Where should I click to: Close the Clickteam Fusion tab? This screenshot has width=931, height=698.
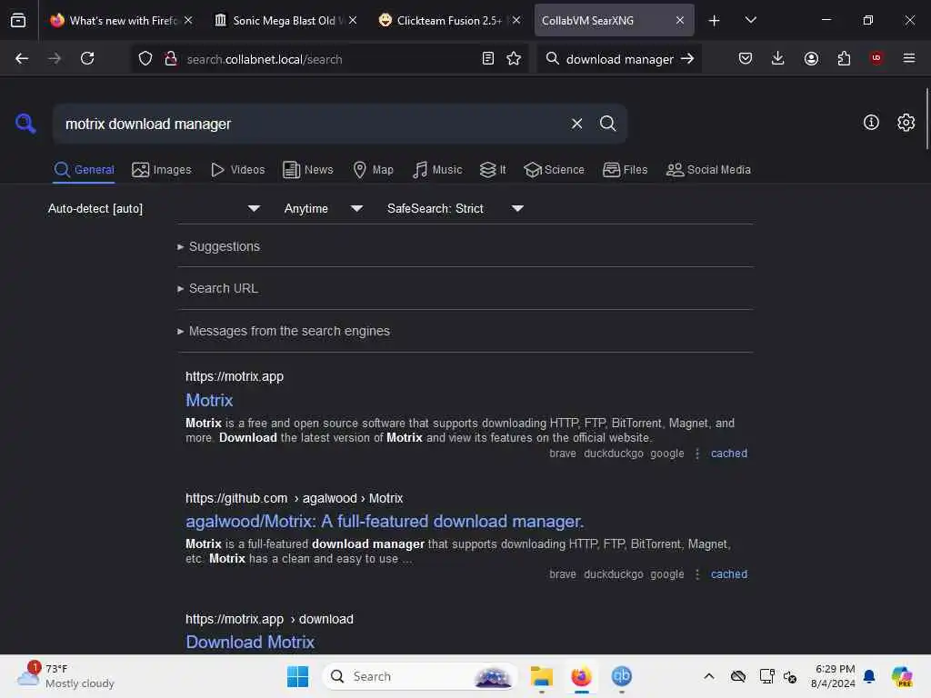pos(516,20)
